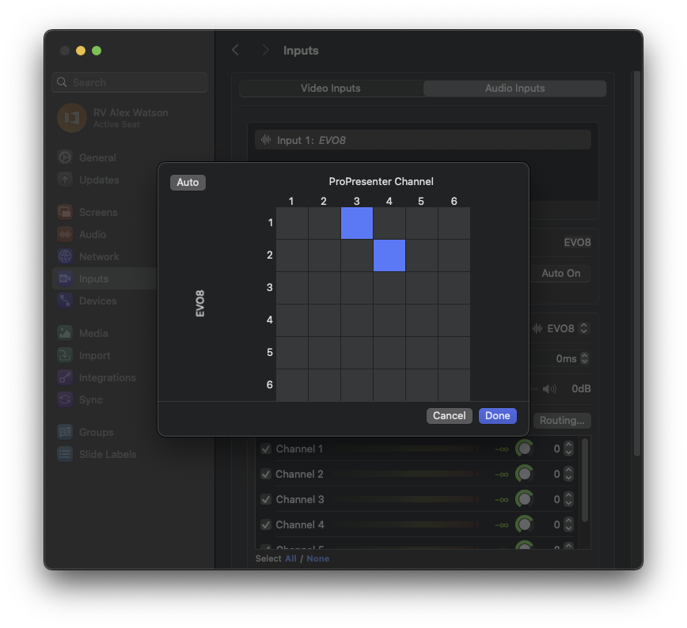The height and width of the screenshot is (628, 687).
Task: Click the search magnifier icon
Action: (62, 82)
